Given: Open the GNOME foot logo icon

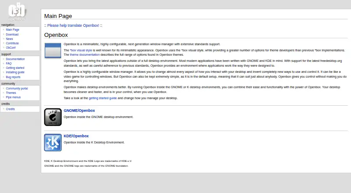Looking at the screenshot, I should coord(53,117).
